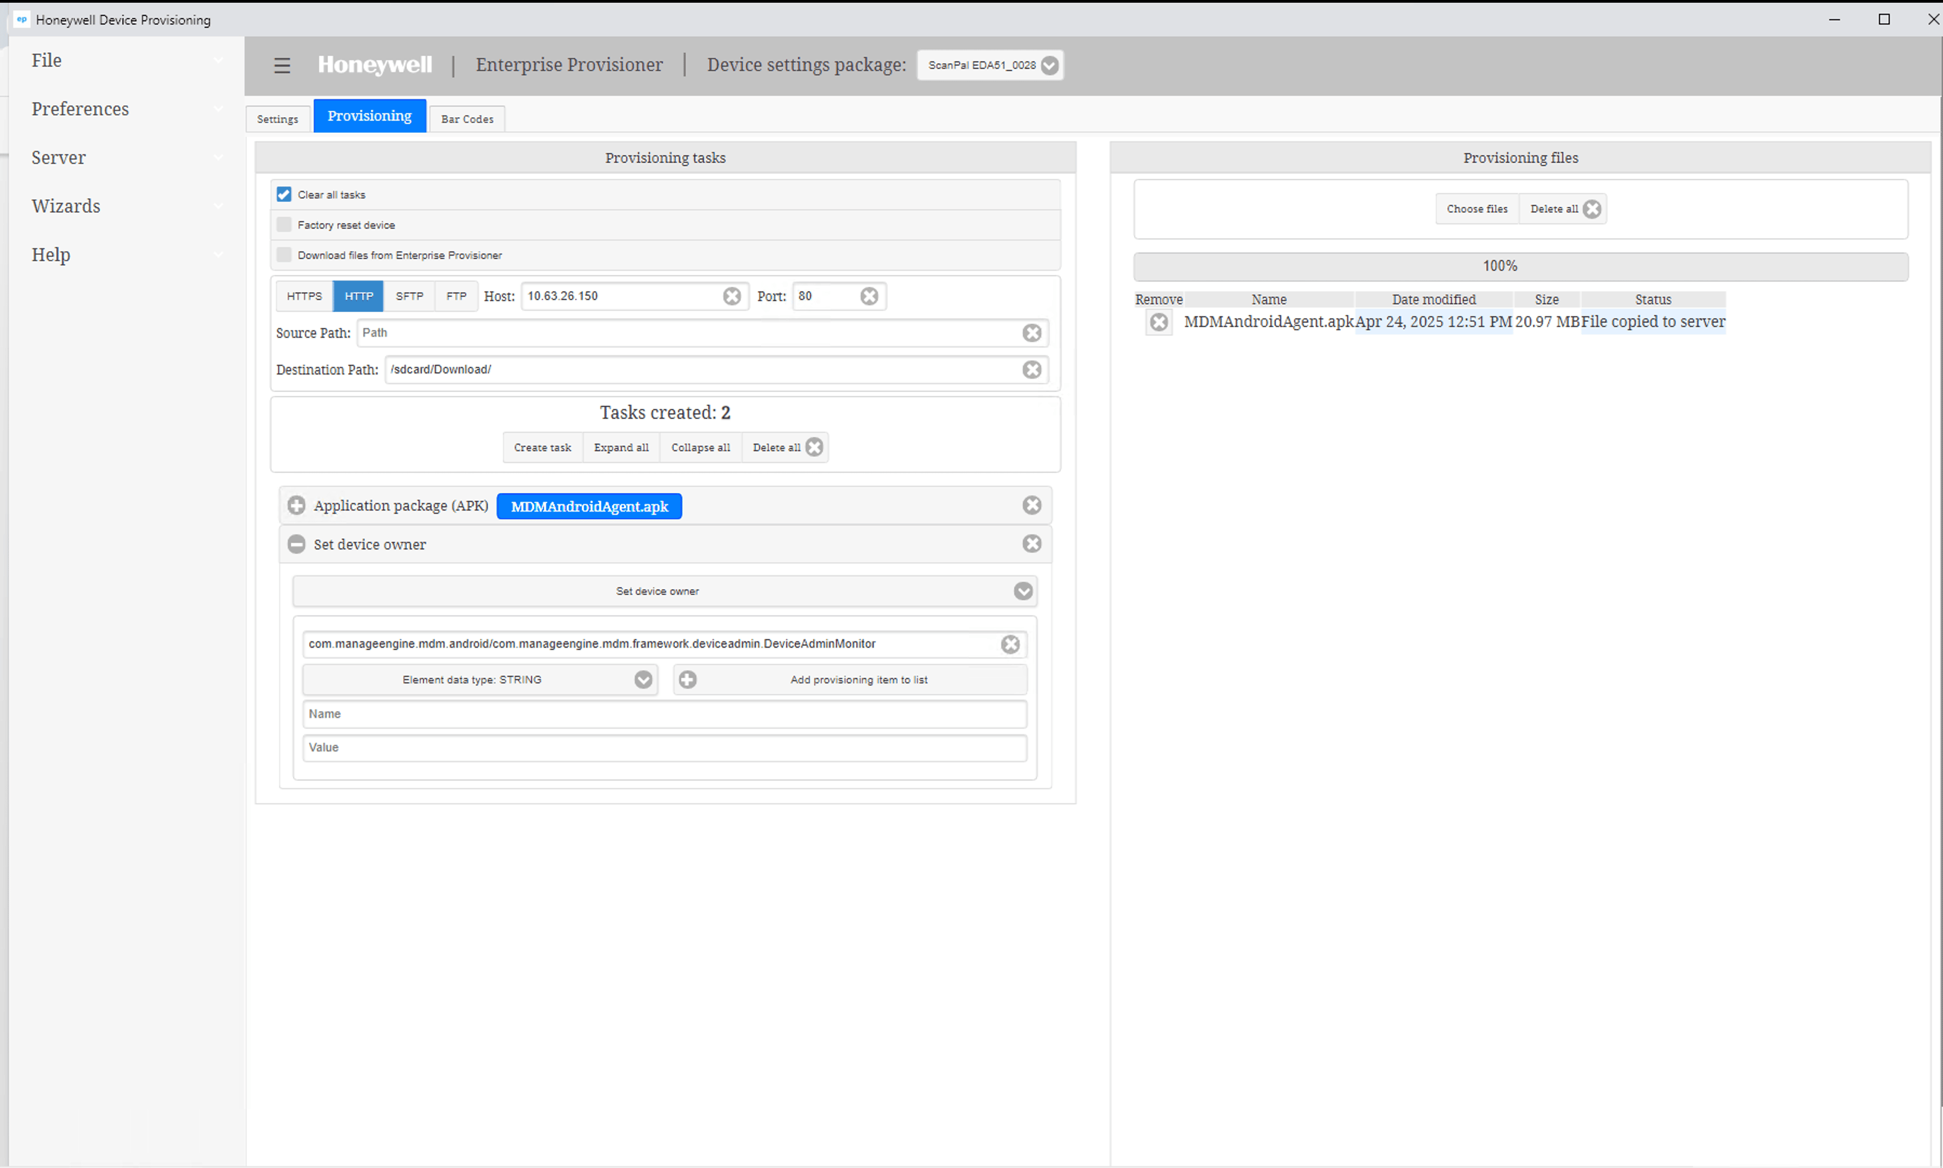Check Download files from Enterprise Provisioner

click(x=284, y=255)
